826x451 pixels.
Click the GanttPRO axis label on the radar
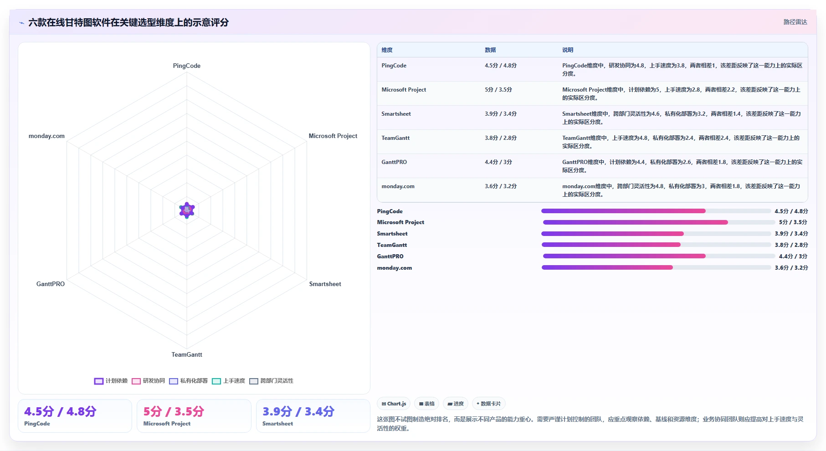click(x=51, y=284)
